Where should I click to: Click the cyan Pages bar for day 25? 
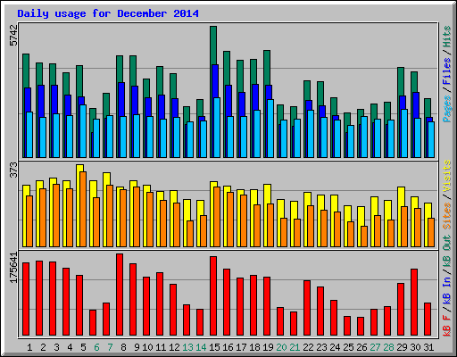pyautogui.click(x=351, y=141)
